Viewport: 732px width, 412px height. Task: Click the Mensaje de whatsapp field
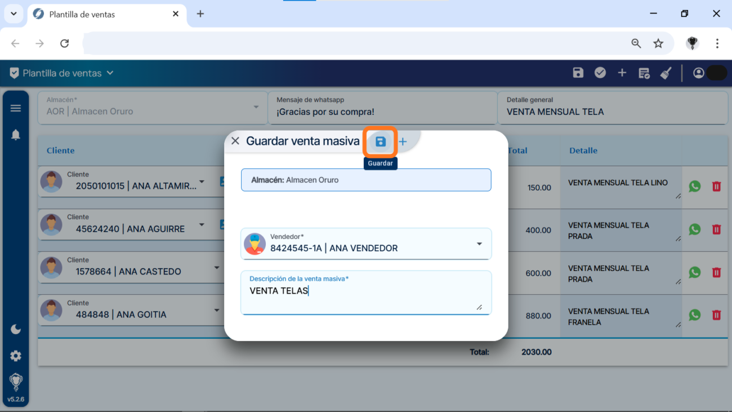382,112
